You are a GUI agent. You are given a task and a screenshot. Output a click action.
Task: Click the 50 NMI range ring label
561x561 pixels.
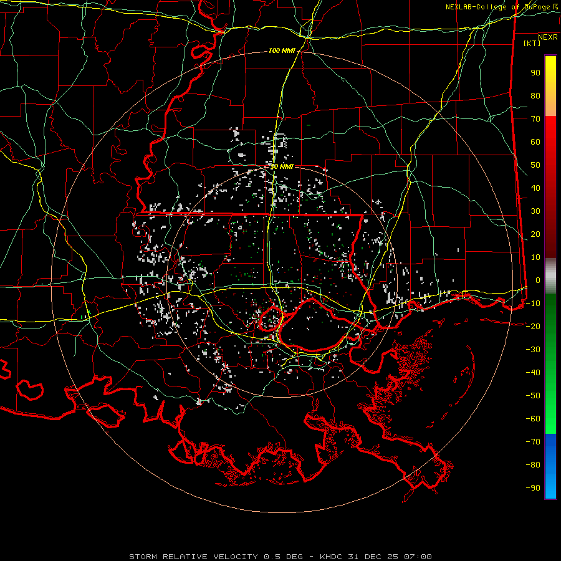coord(282,166)
